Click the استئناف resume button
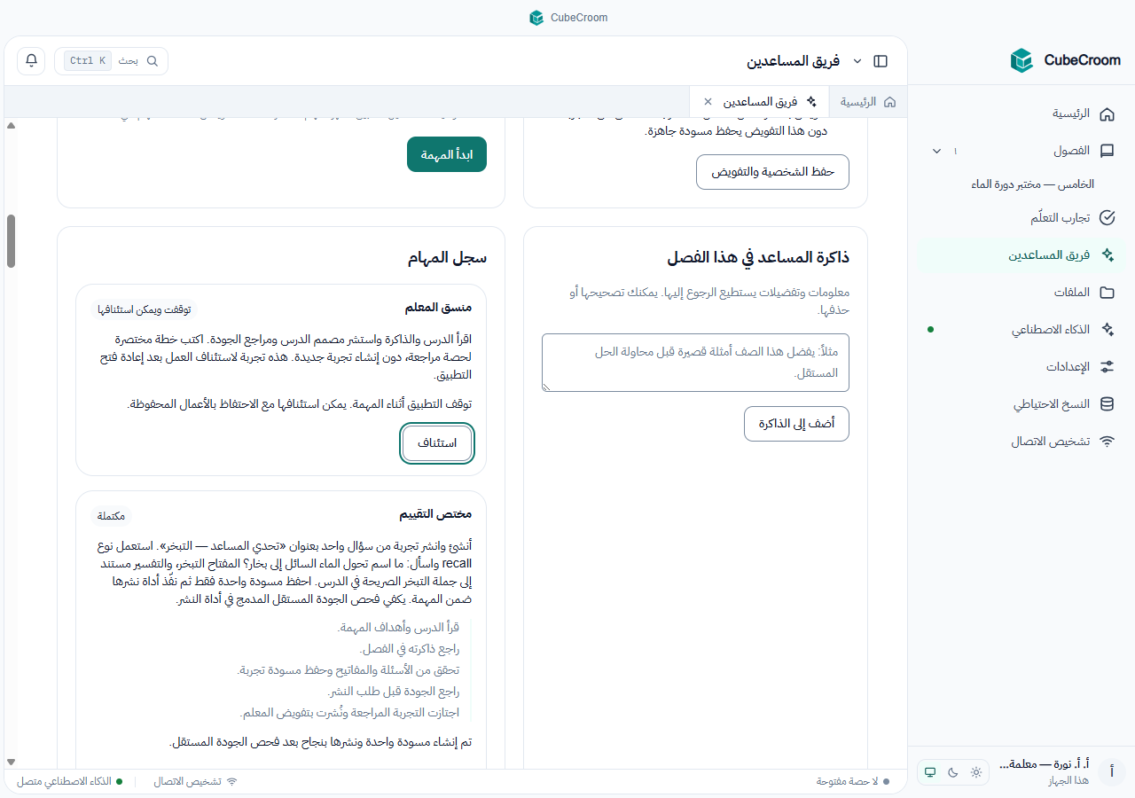This screenshot has height=798, width=1135. [x=437, y=443]
